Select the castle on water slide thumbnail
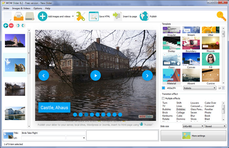The image size is (229, 148). (15, 89)
